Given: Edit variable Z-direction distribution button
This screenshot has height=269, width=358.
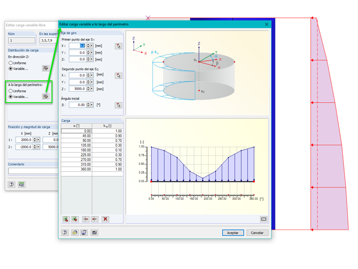Looking at the screenshot, I should pos(46,68).
